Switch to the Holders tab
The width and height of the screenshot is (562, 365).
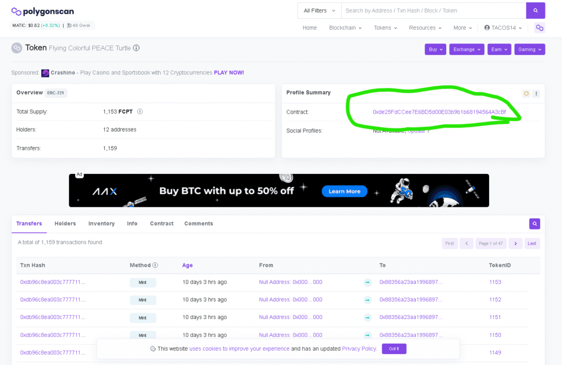tap(65, 223)
